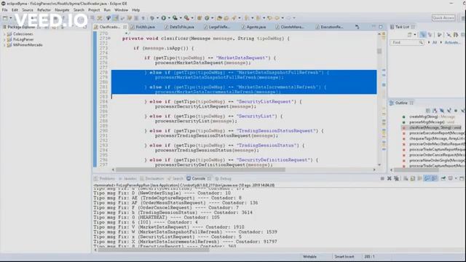Click the Previous Annotation icon
Viewport: 466px width, 262px height.
coord(258,17)
